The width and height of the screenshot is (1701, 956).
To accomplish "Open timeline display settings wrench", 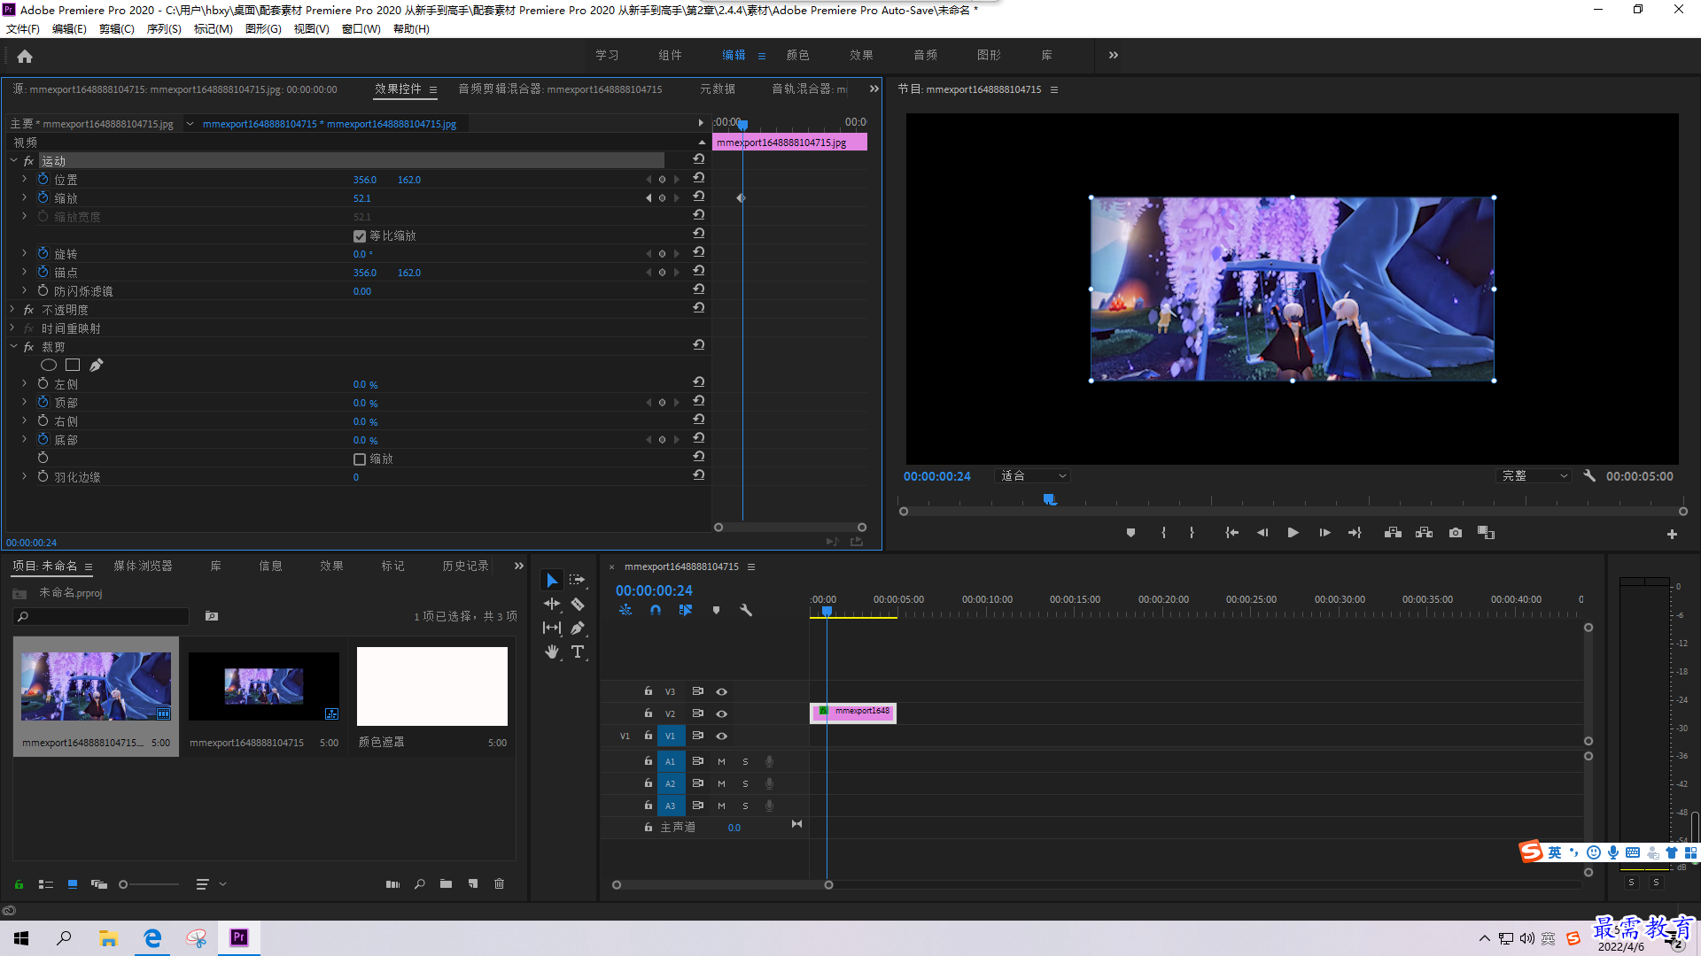I will (746, 610).
